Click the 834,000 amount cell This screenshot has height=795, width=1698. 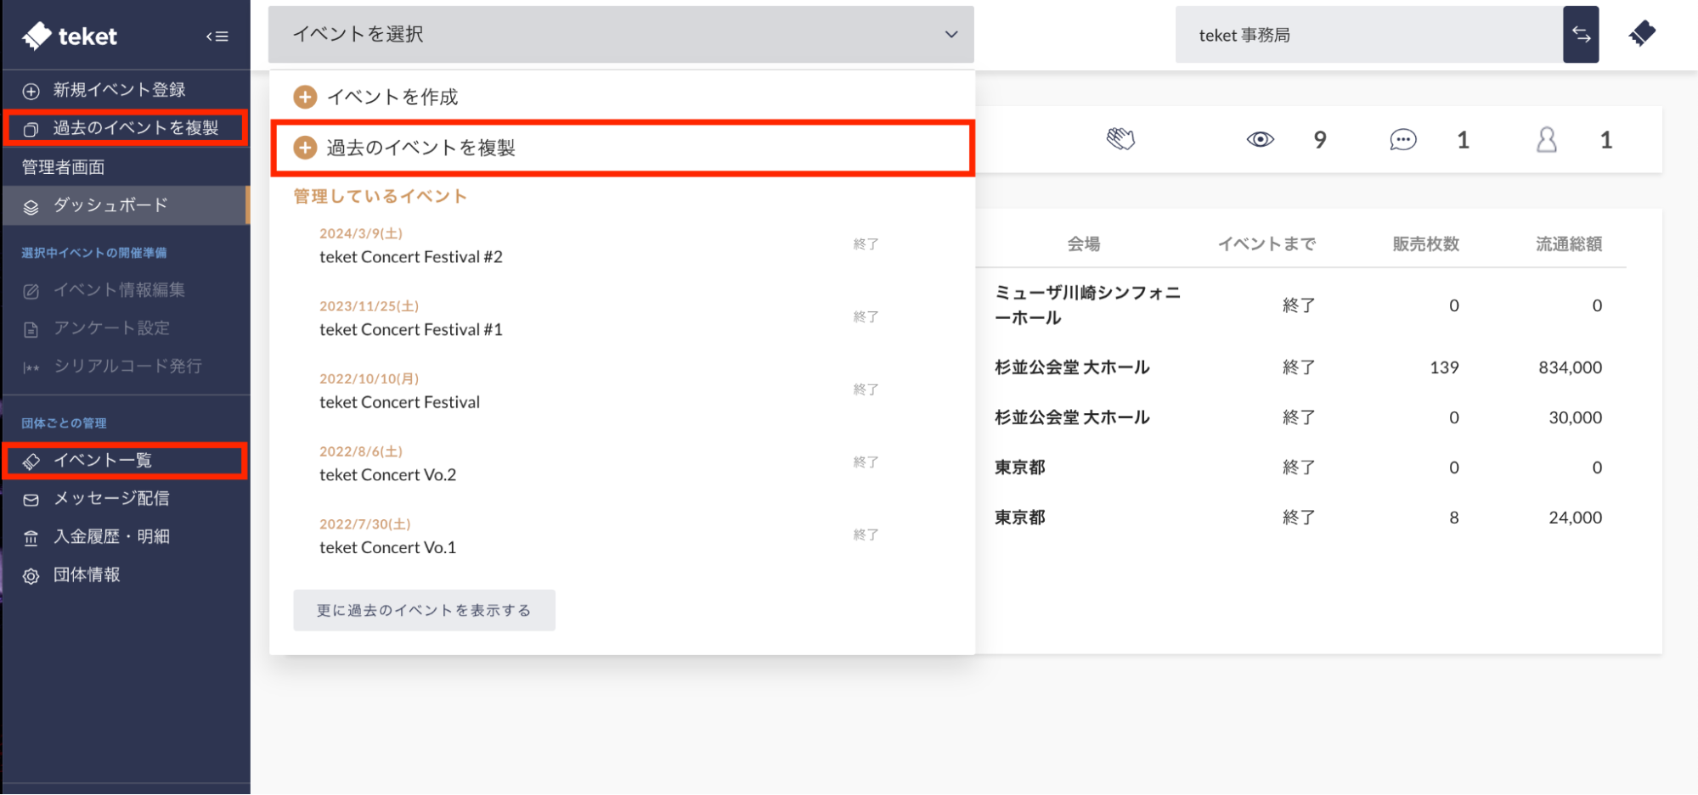coord(1570,367)
